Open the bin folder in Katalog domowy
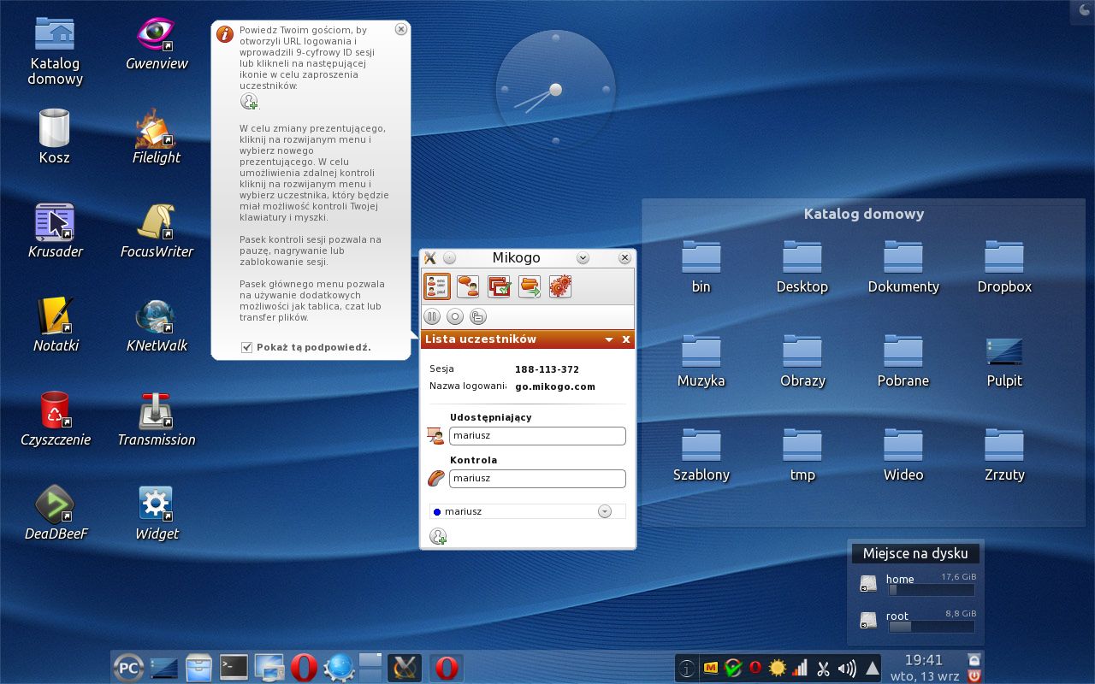1095x684 pixels. click(x=701, y=267)
